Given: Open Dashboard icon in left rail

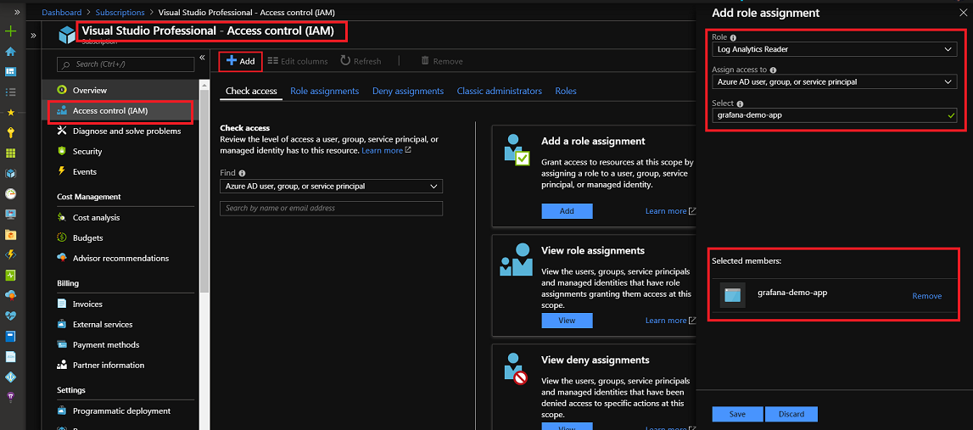Looking at the screenshot, I should 10,71.
